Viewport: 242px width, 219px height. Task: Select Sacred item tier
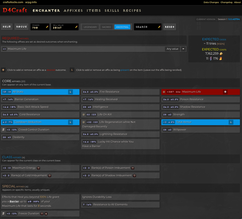pos(106,27)
